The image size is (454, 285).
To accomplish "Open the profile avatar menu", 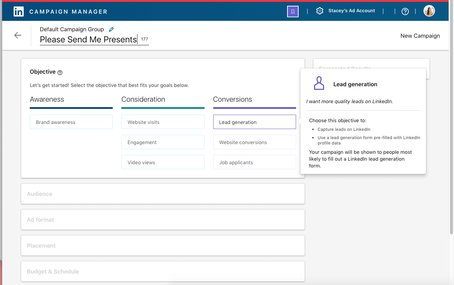I will (429, 11).
